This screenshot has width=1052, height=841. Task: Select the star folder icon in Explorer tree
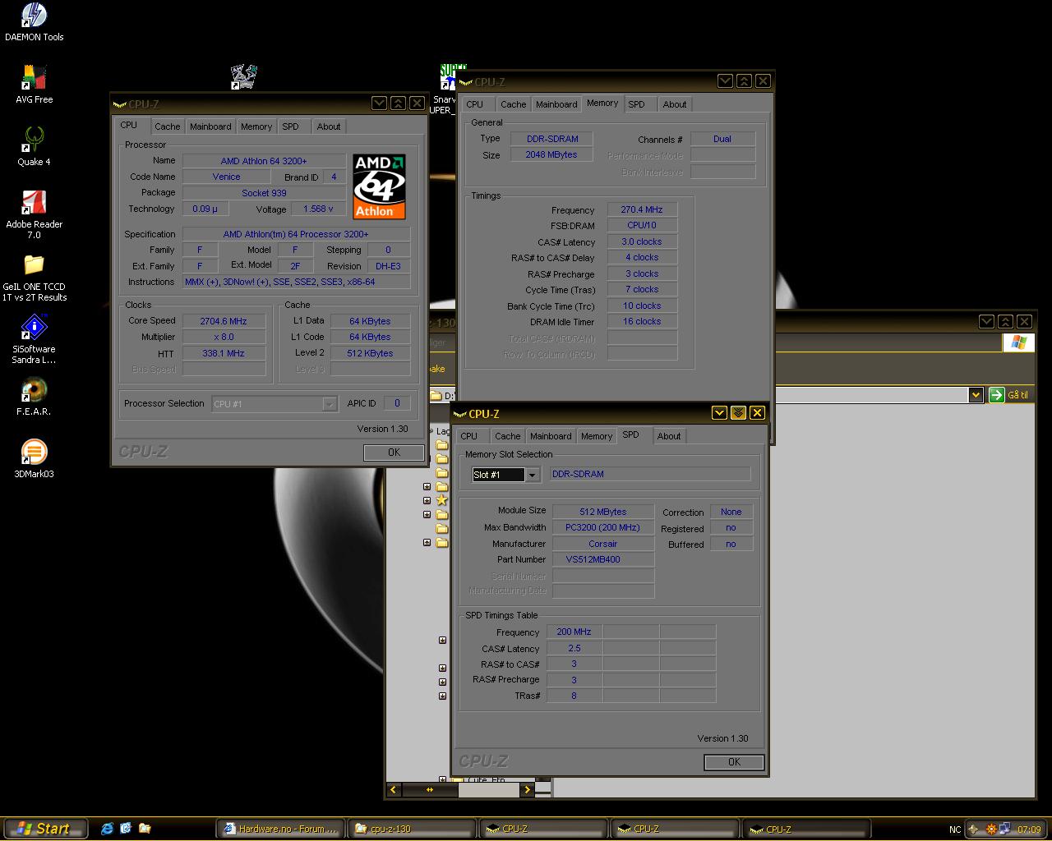click(442, 500)
